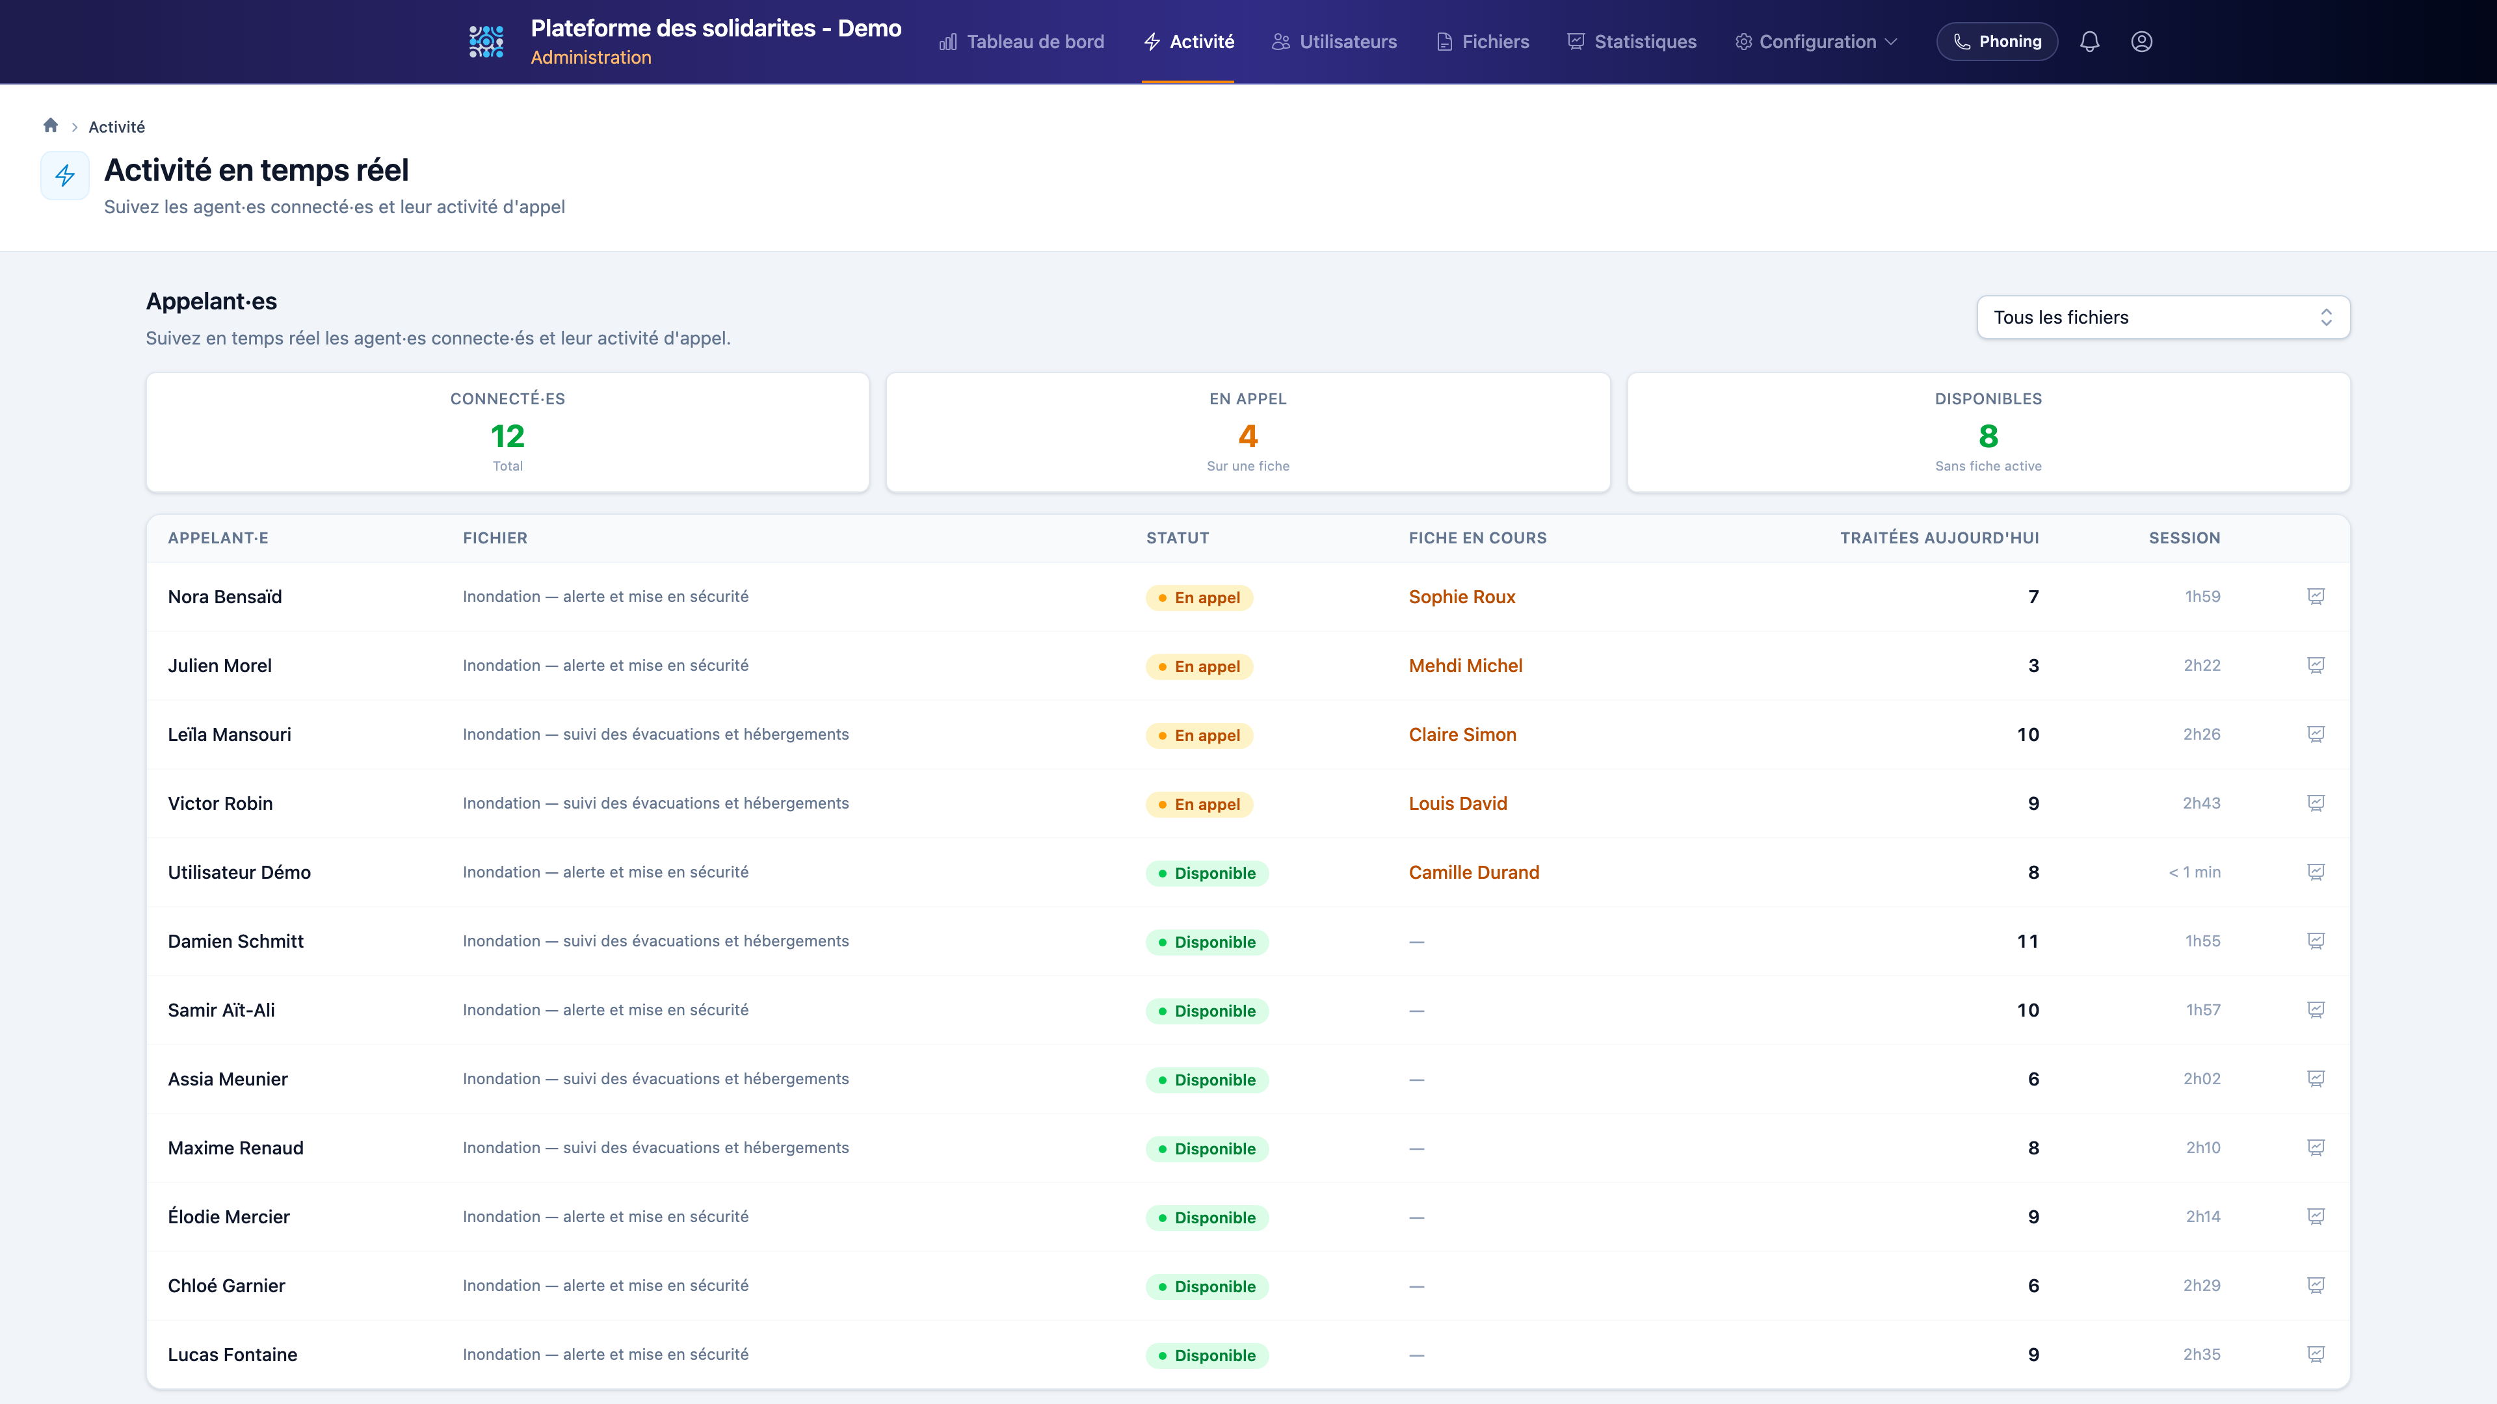Open stats icon for Assia Meunier row
The image size is (2497, 1404).
2316,1078
